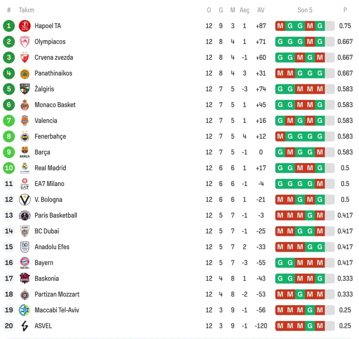
Task: Click the Fenerbahçe club logo
Action: click(x=25, y=136)
